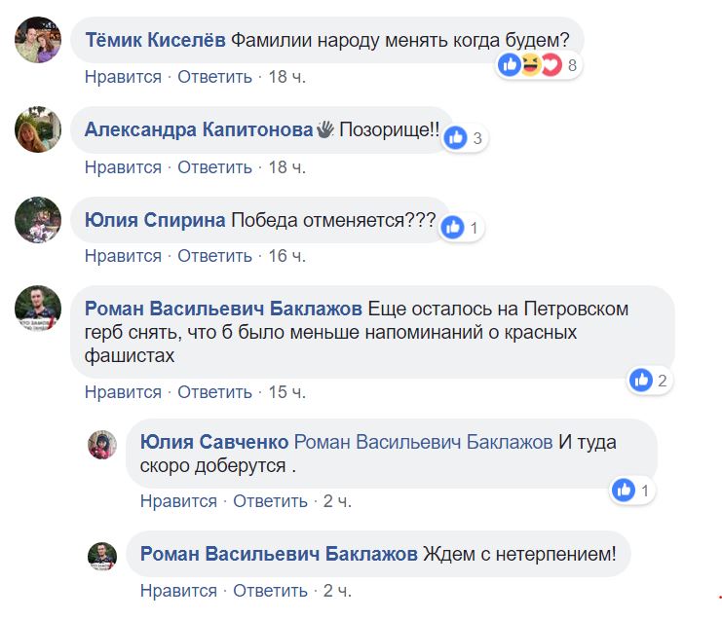
Task: Open the '18 ч.' timestamp on Тёмик's comment
Action: pos(286,77)
